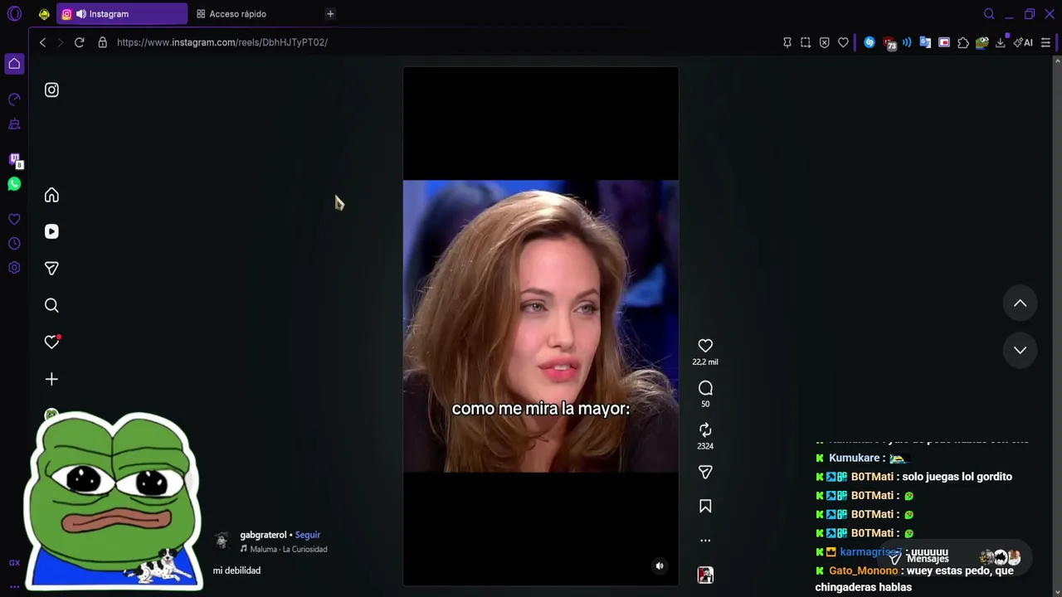This screenshot has width=1062, height=597.
Task: Open the red shield extension showing 73
Action: coord(889,43)
